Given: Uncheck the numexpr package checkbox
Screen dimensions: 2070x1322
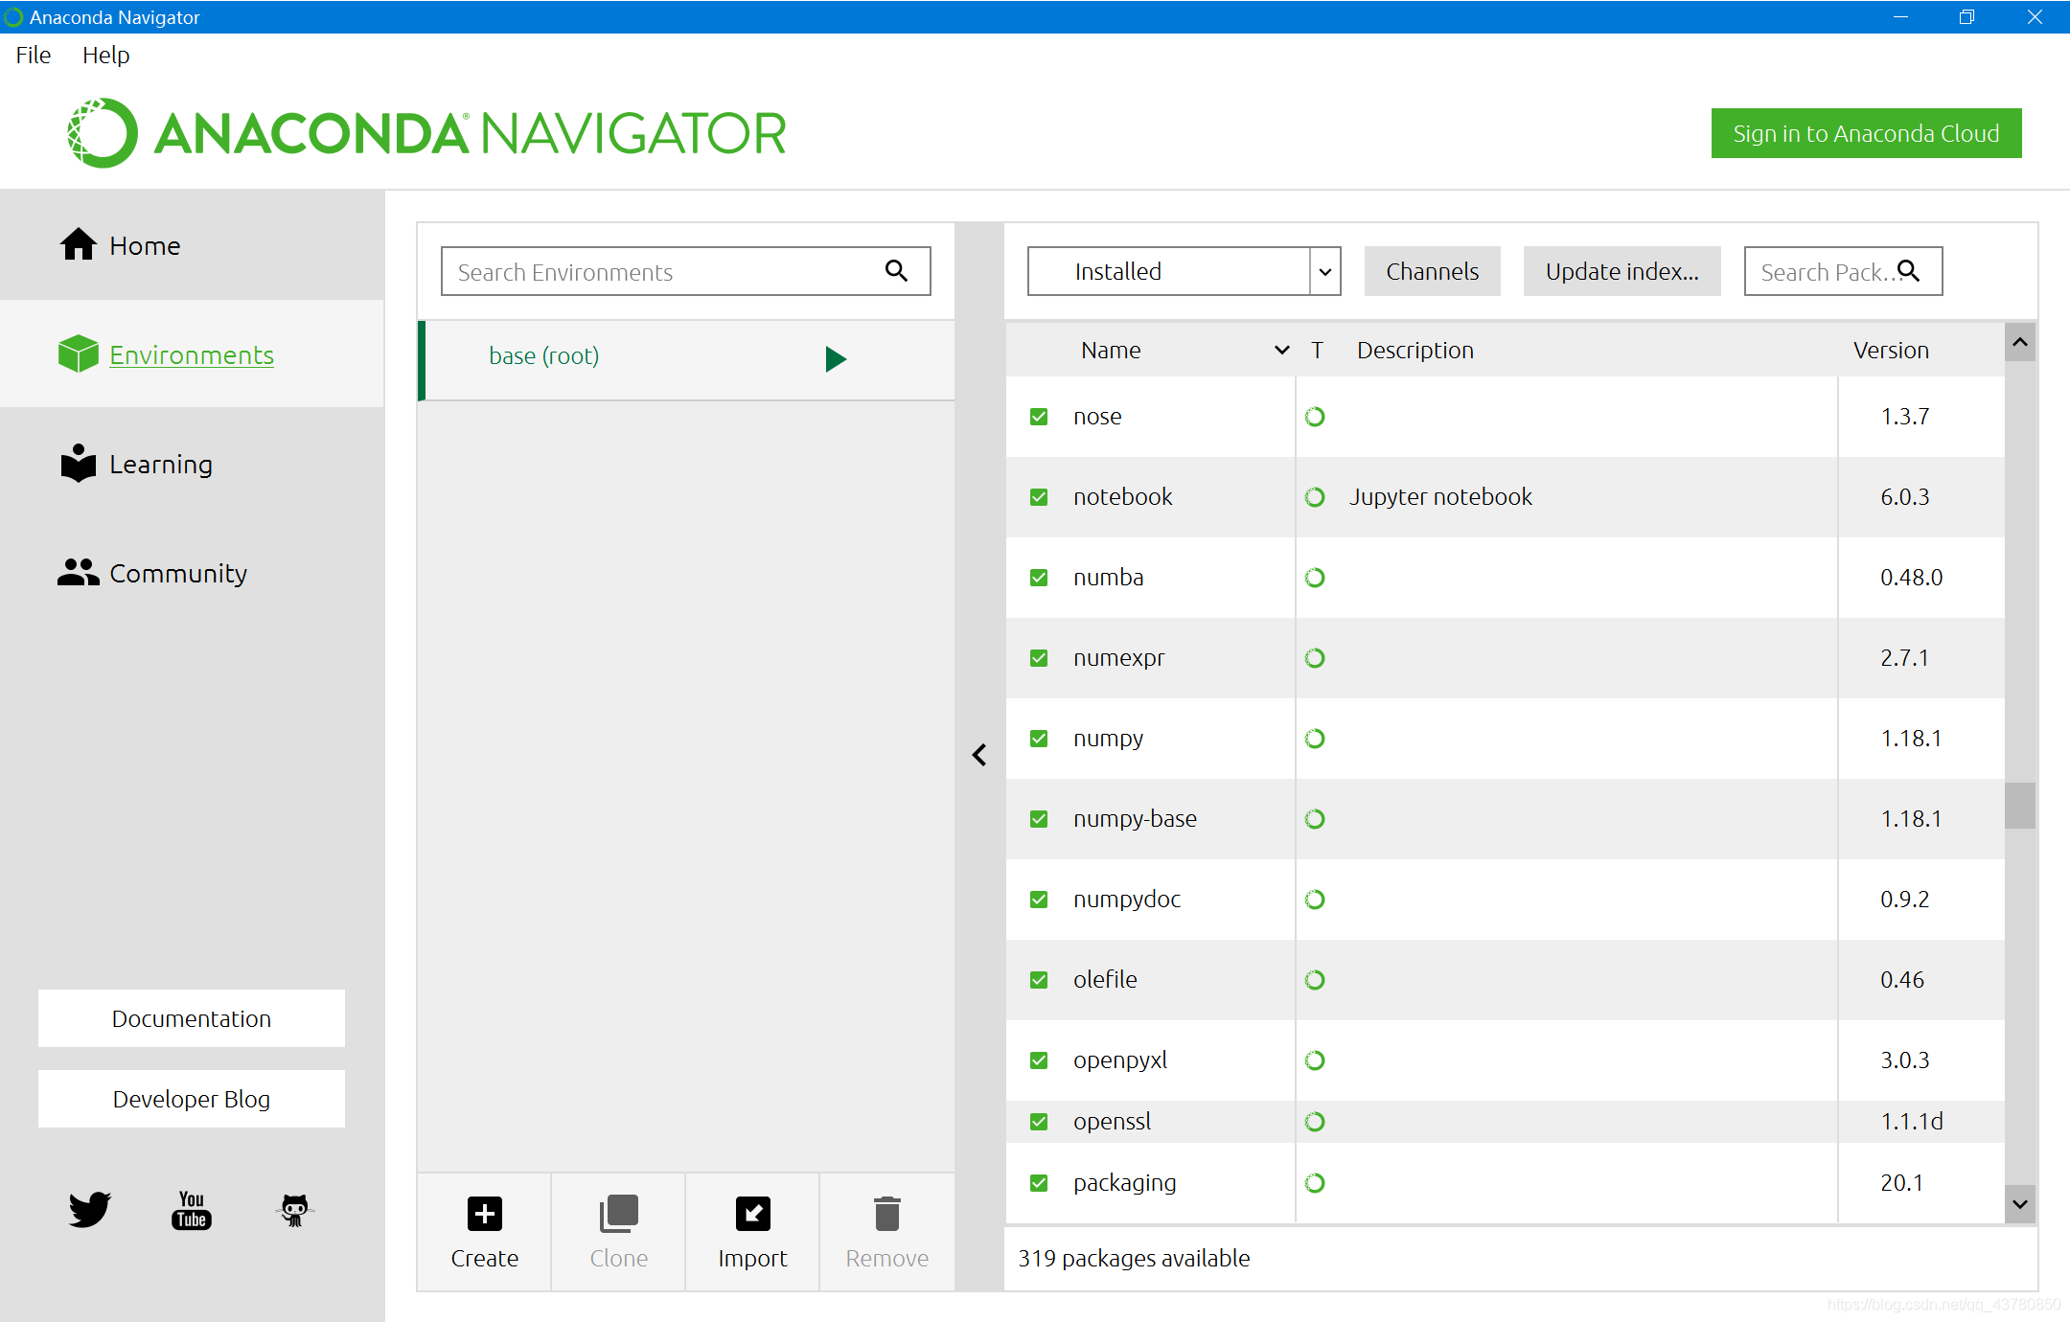Looking at the screenshot, I should click(1039, 658).
